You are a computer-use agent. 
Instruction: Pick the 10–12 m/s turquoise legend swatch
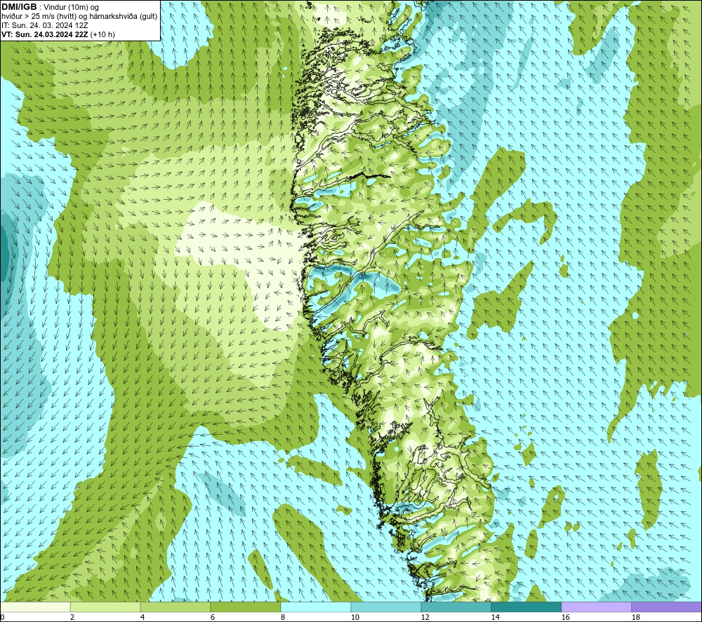[386, 607]
